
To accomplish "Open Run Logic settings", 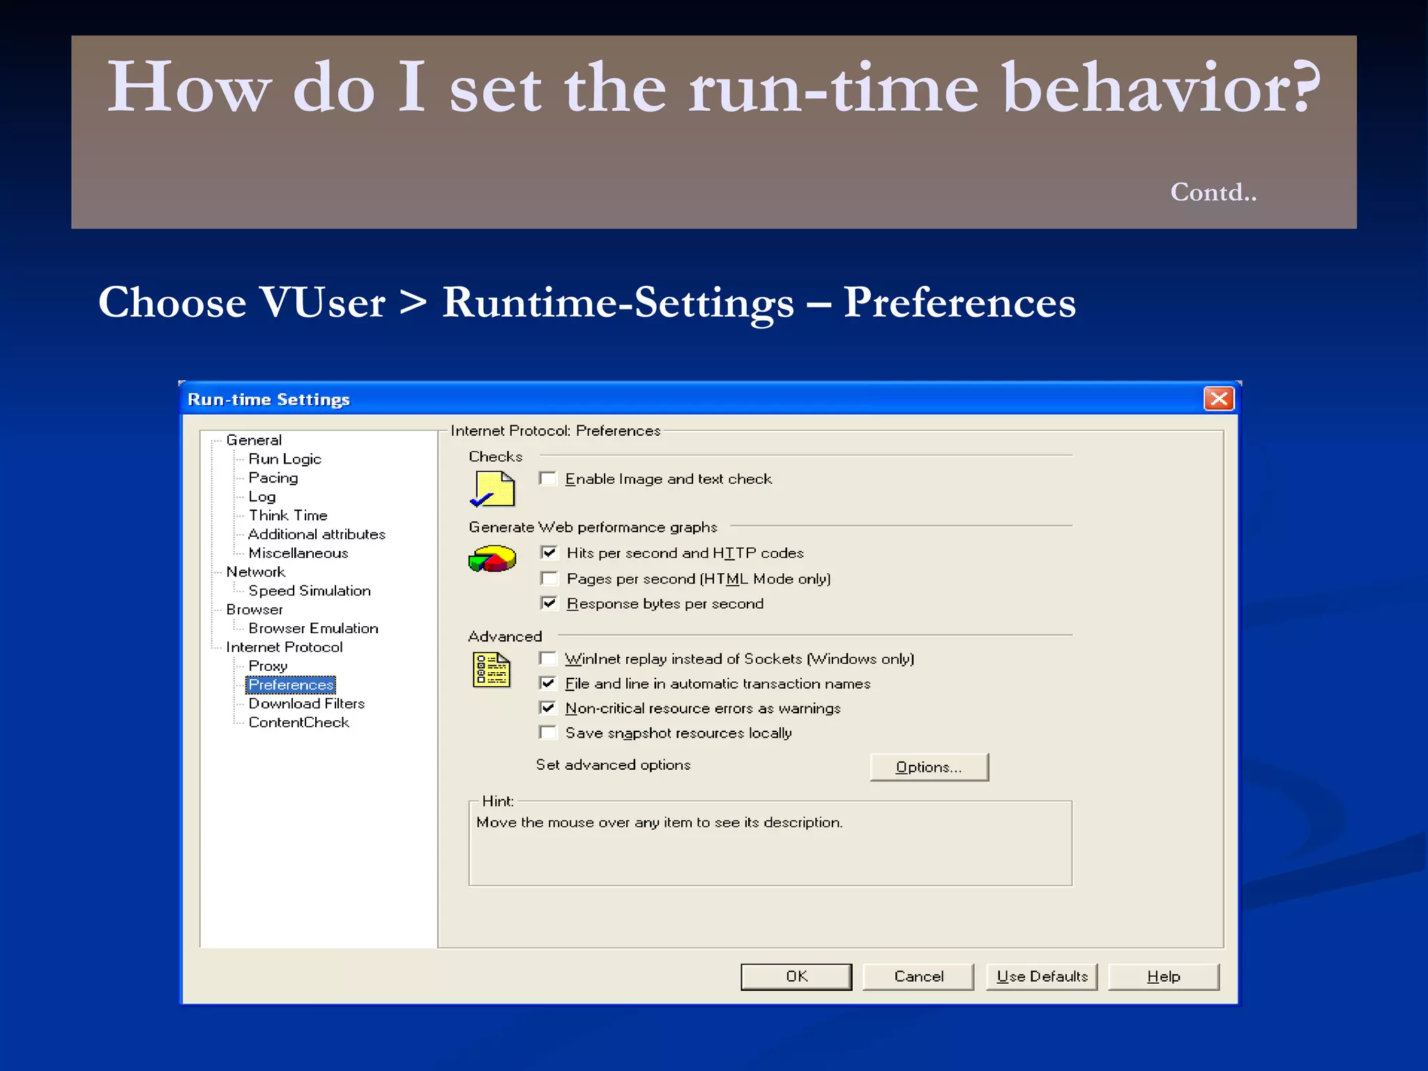I will coord(284,459).
